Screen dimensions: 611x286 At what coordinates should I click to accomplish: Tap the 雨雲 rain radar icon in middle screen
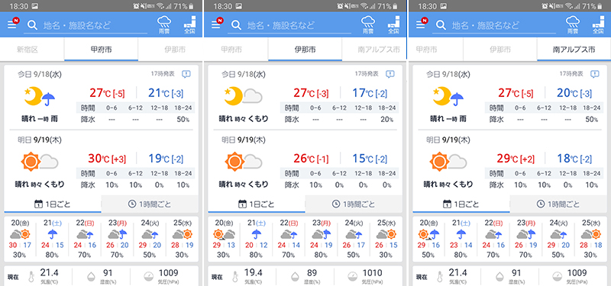point(368,24)
